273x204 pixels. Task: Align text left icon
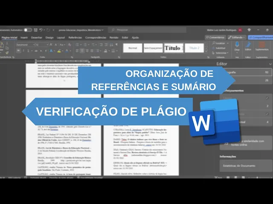[x=77, y=51]
